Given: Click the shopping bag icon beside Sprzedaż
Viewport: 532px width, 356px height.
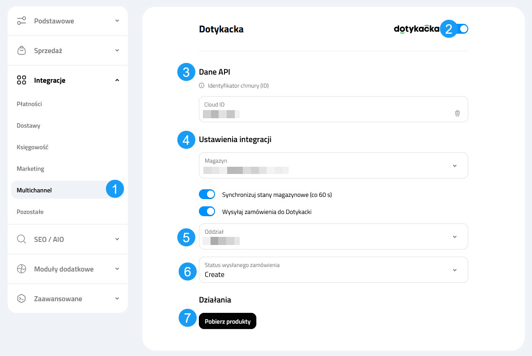Looking at the screenshot, I should pos(22,50).
